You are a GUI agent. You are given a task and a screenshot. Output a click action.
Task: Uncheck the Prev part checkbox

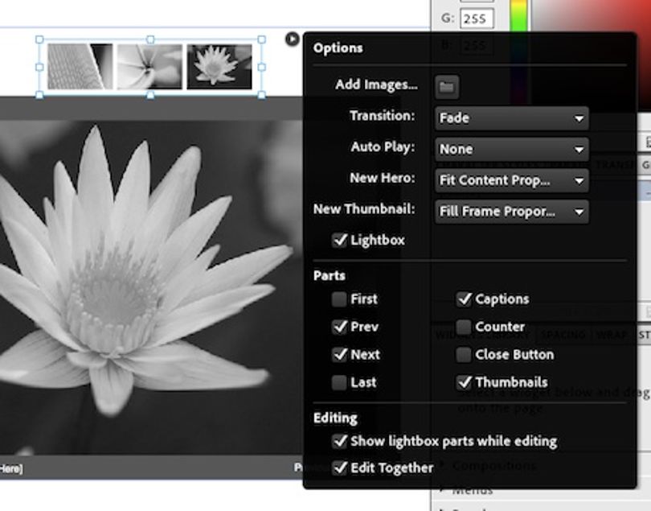pos(339,327)
